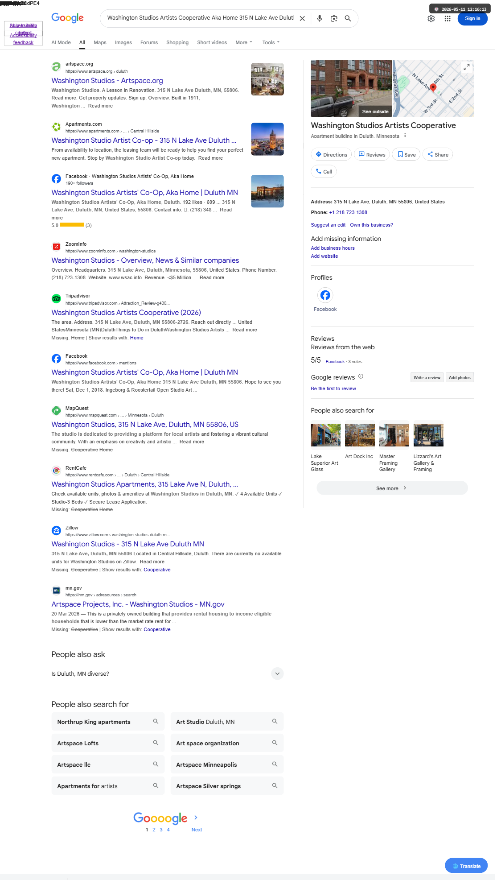Search for Apartments for artists suggestion
The width and height of the screenshot is (501, 880).
(108, 786)
